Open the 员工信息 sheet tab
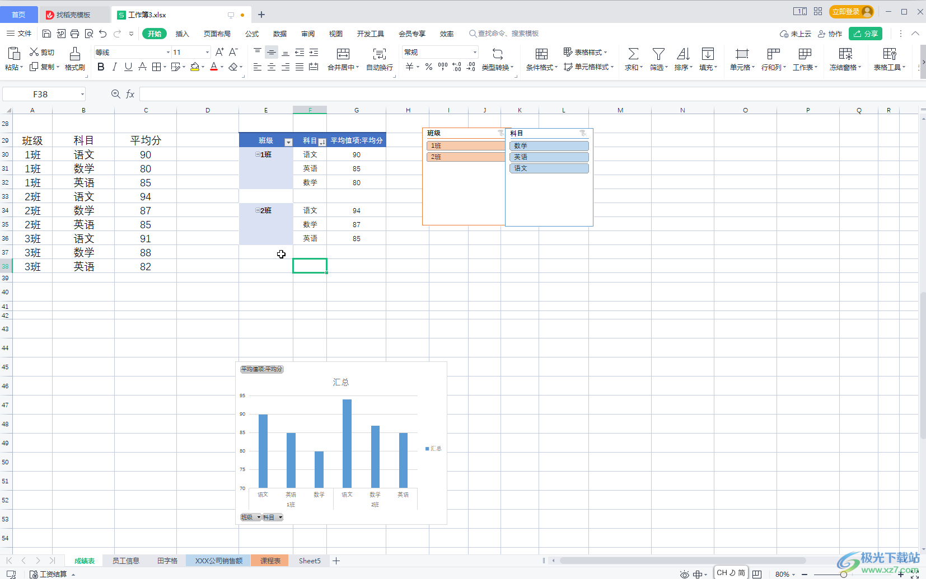926x579 pixels. [x=125, y=561]
